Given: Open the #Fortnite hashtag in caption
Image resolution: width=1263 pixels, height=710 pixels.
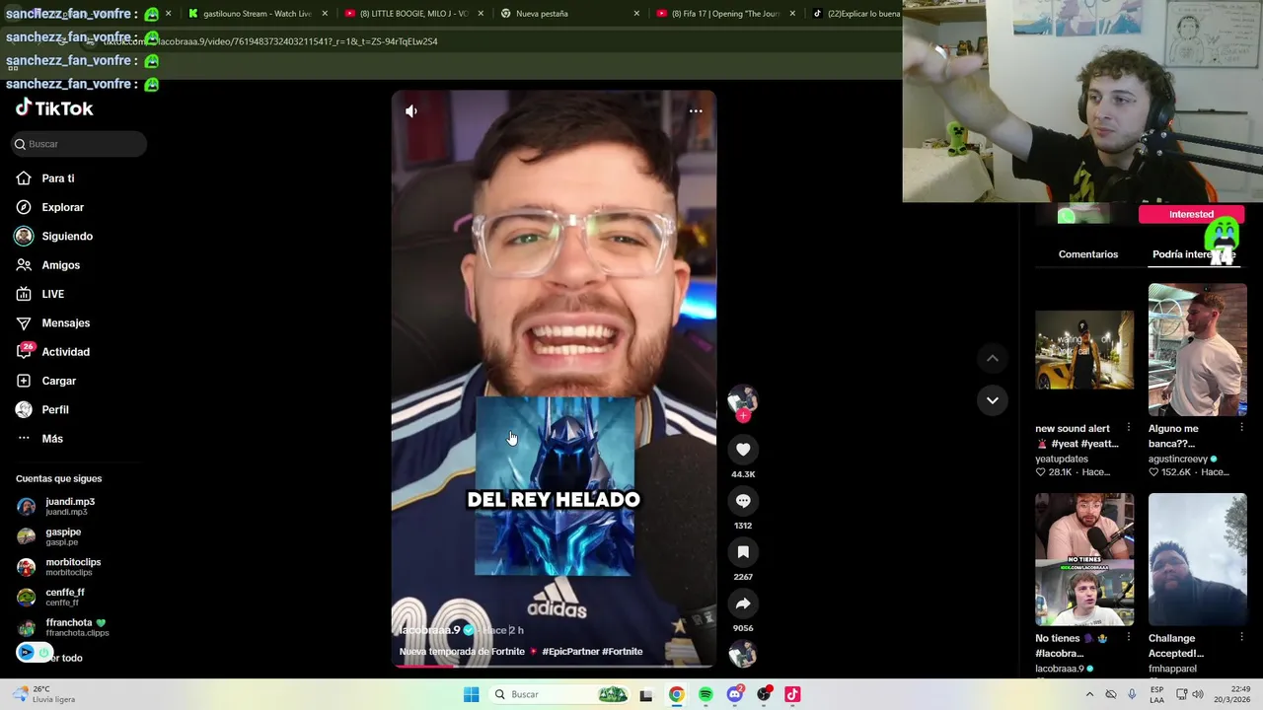Looking at the screenshot, I should pyautogui.click(x=622, y=652).
